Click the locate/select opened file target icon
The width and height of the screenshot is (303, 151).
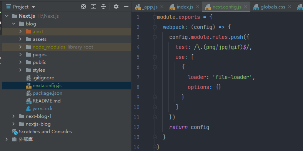pyautogui.click(x=83, y=7)
